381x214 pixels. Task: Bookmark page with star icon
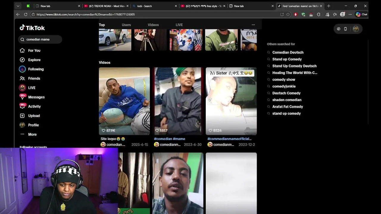tap(288, 14)
